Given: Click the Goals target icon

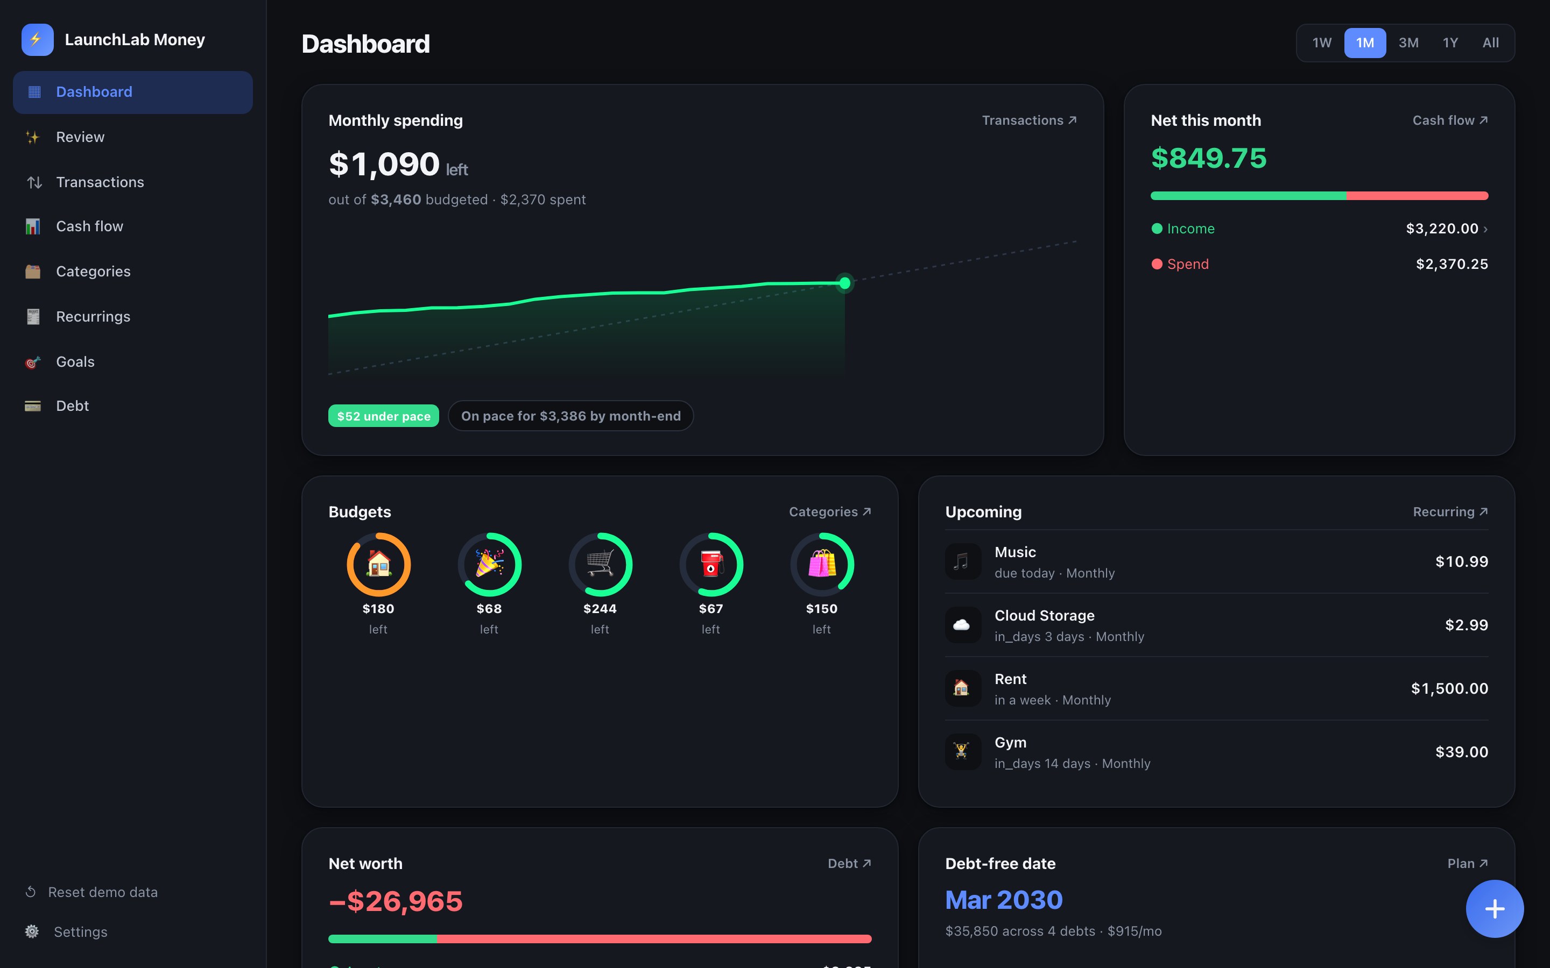Looking at the screenshot, I should [33, 362].
